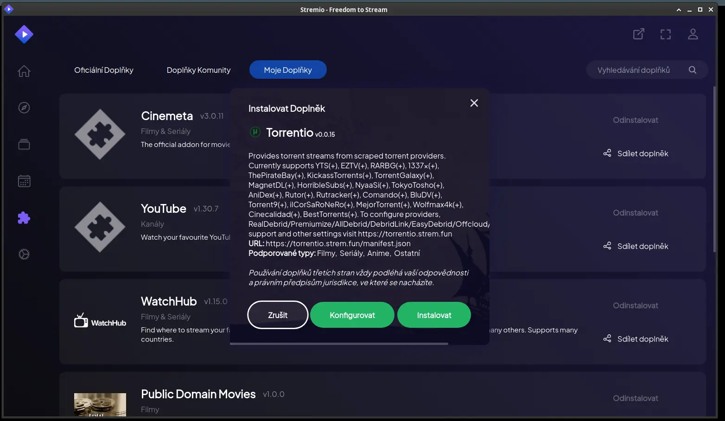Screen dimensions: 725x421
Task: Click the search magnifier icon
Action: point(693,70)
